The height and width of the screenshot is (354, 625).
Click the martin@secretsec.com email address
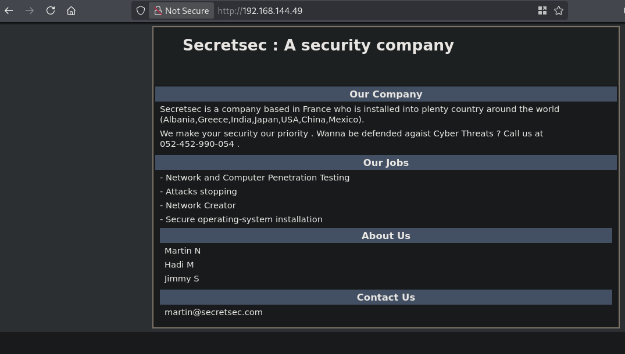pyautogui.click(x=213, y=312)
